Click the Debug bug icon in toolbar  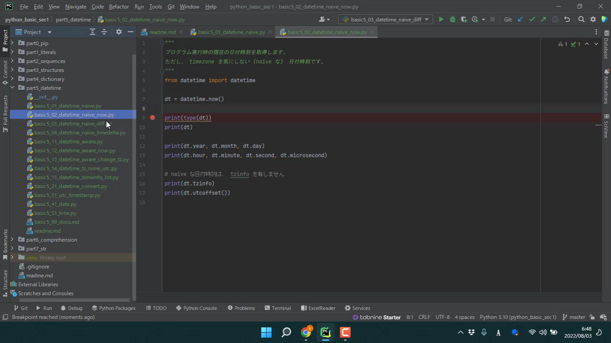452,19
